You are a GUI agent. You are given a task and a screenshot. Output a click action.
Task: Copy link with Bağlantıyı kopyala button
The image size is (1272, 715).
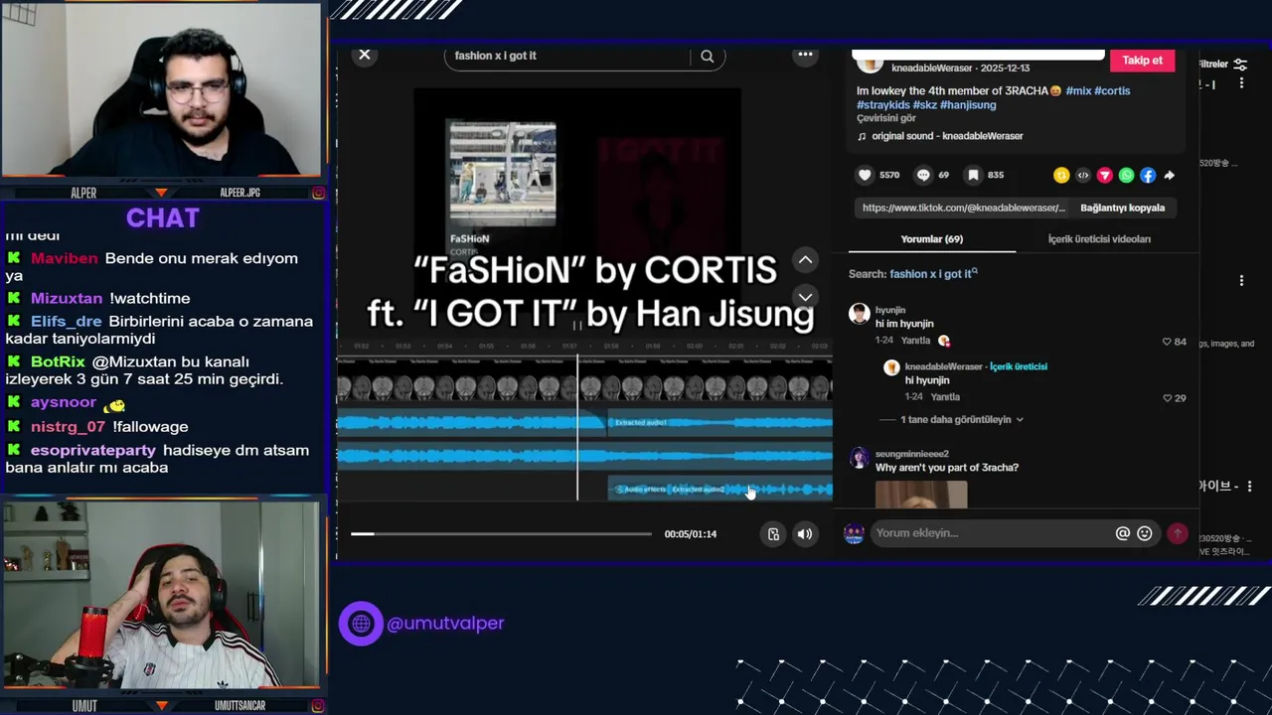click(1122, 208)
